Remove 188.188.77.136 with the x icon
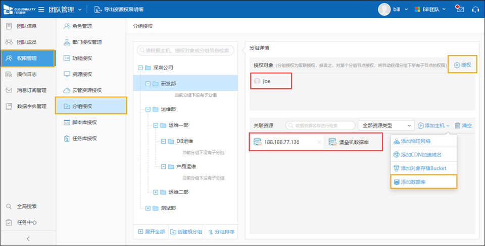485x246 pixels. point(319,142)
